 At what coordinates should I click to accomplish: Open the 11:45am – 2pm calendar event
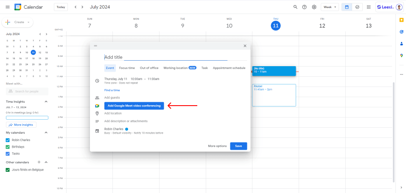pos(274,95)
